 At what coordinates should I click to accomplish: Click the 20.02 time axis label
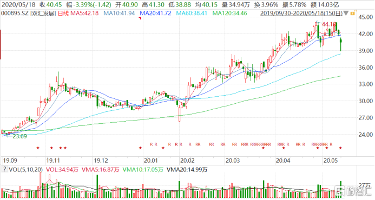[187, 161]
